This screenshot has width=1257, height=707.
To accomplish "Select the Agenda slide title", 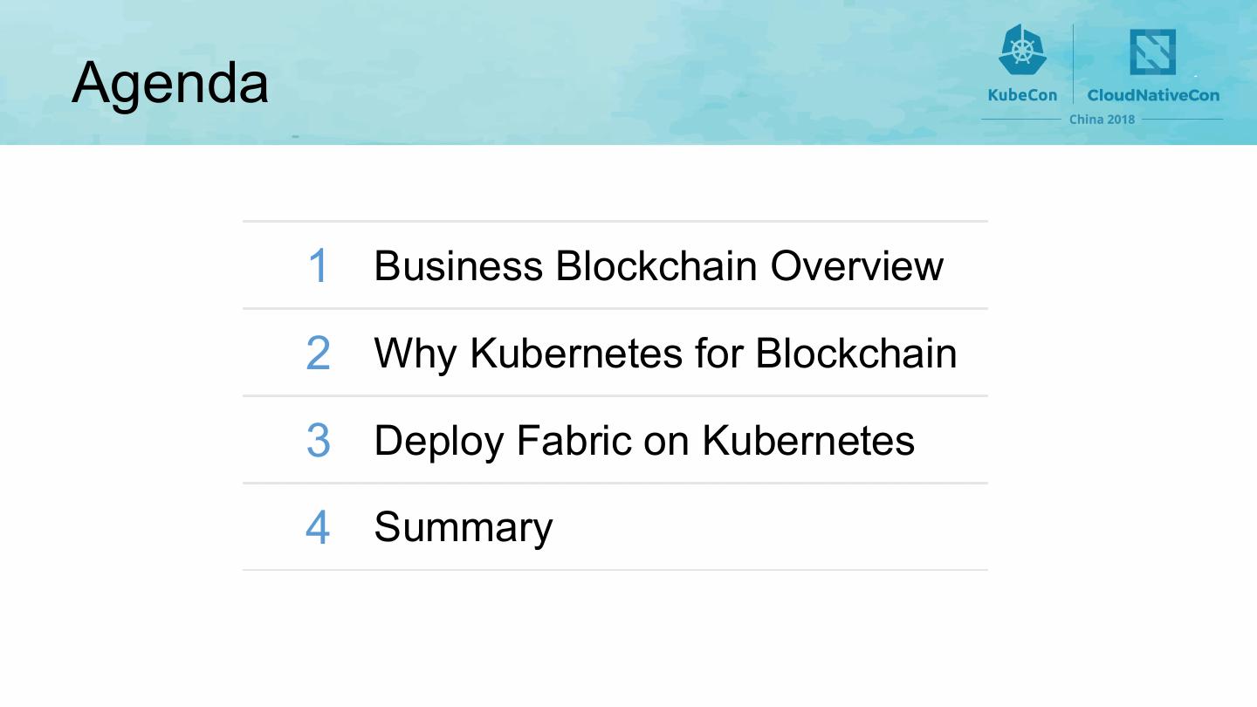I will click(170, 83).
